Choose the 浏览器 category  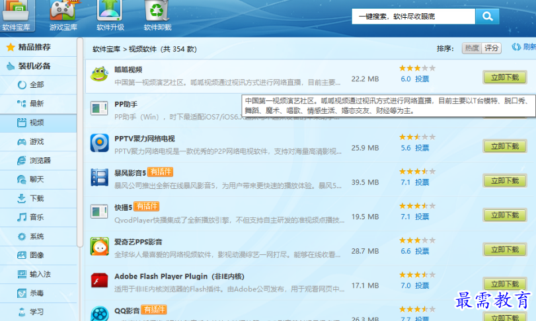coord(38,160)
